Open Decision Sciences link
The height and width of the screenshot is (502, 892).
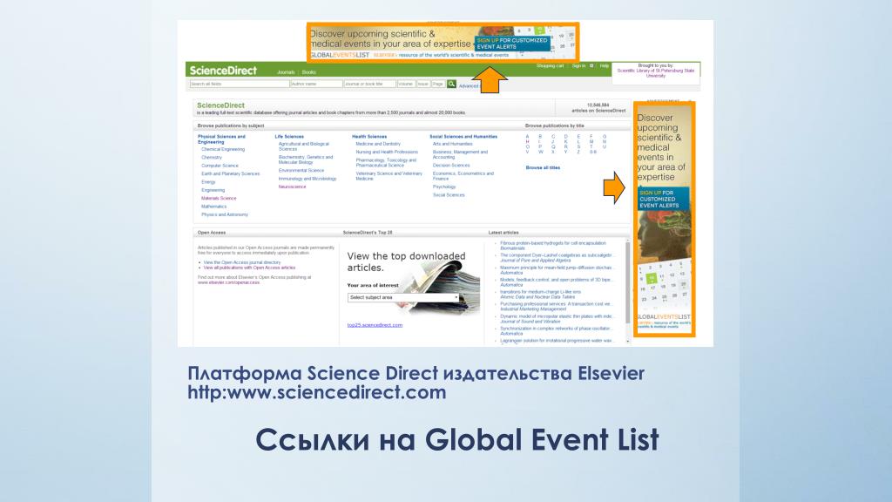451,165
